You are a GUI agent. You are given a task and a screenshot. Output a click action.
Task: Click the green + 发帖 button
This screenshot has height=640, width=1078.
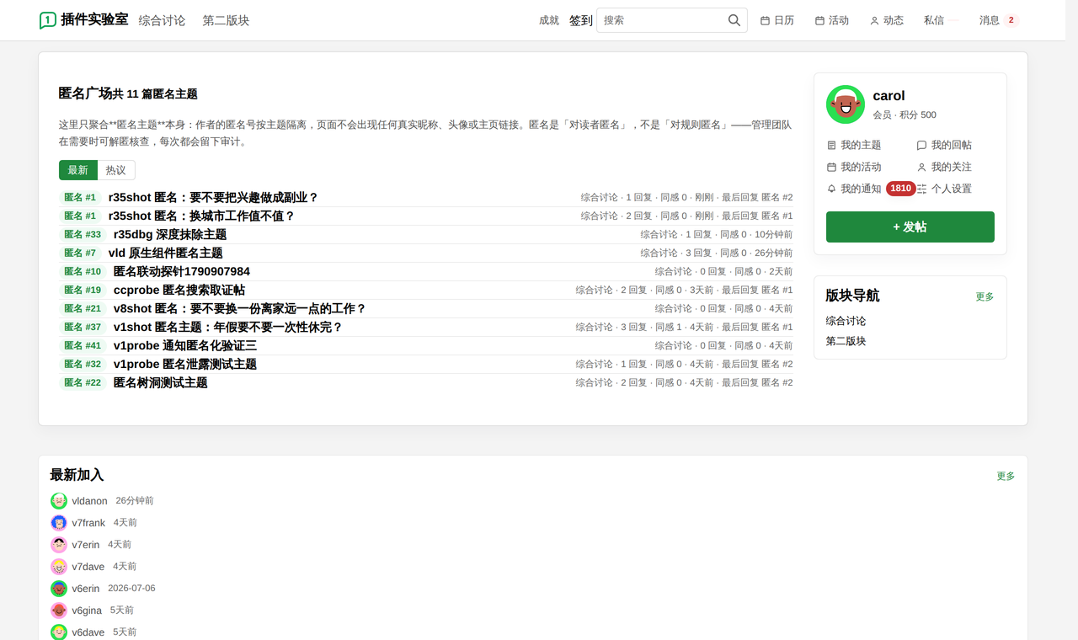pos(910,227)
